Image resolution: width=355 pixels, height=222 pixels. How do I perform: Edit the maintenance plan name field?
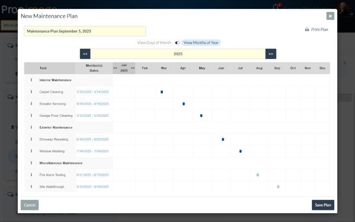coord(85,31)
